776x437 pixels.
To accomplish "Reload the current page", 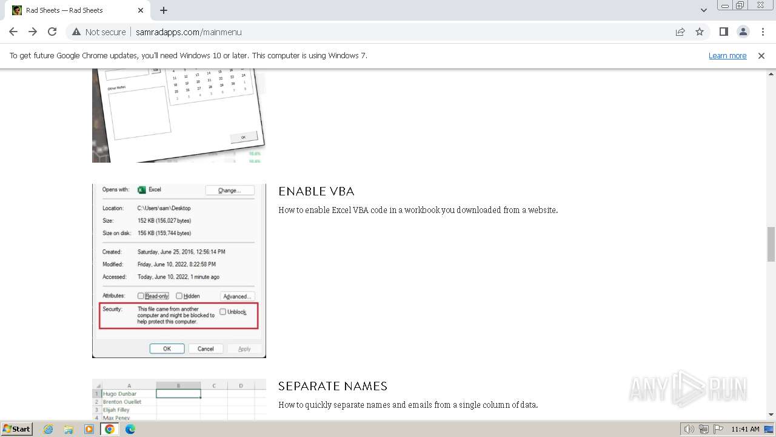I will [x=52, y=32].
